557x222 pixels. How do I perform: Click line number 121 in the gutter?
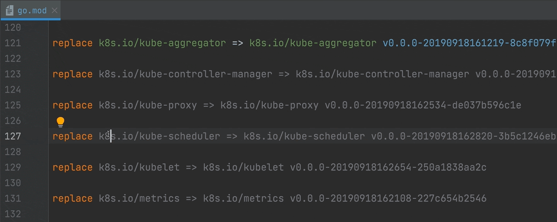[x=13, y=43]
